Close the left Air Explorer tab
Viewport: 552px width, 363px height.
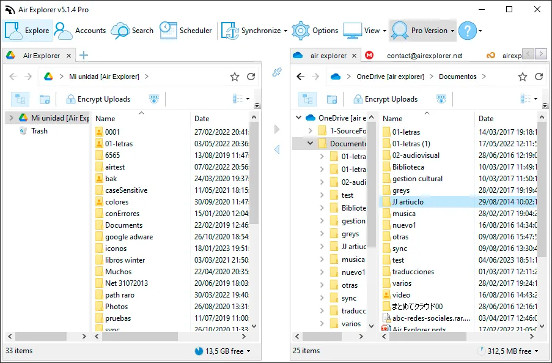(x=68, y=56)
